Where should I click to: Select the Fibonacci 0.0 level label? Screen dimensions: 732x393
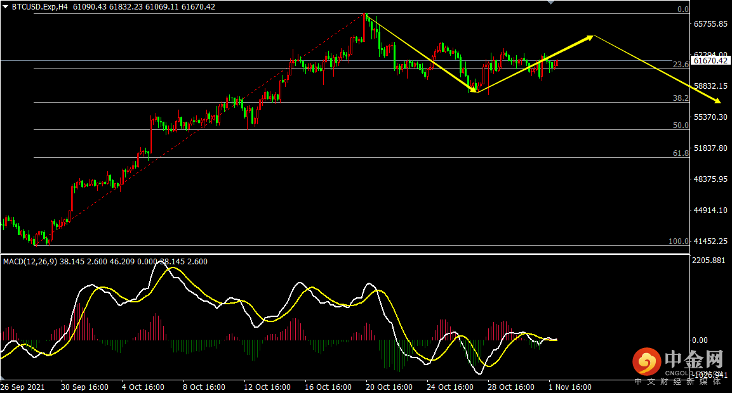(683, 10)
